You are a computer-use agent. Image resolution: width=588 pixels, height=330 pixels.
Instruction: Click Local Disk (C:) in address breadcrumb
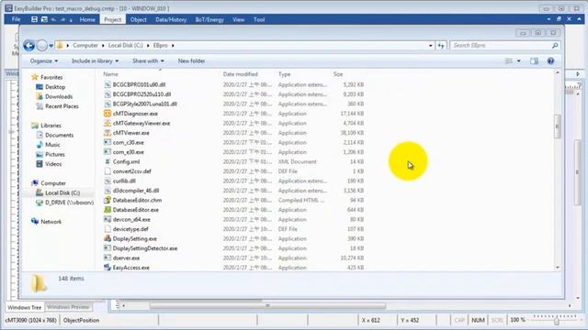tap(125, 45)
